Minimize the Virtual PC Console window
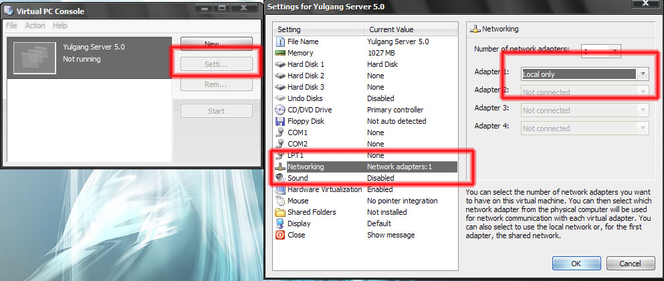This screenshot has width=664, height=281. pyautogui.click(x=204, y=7)
